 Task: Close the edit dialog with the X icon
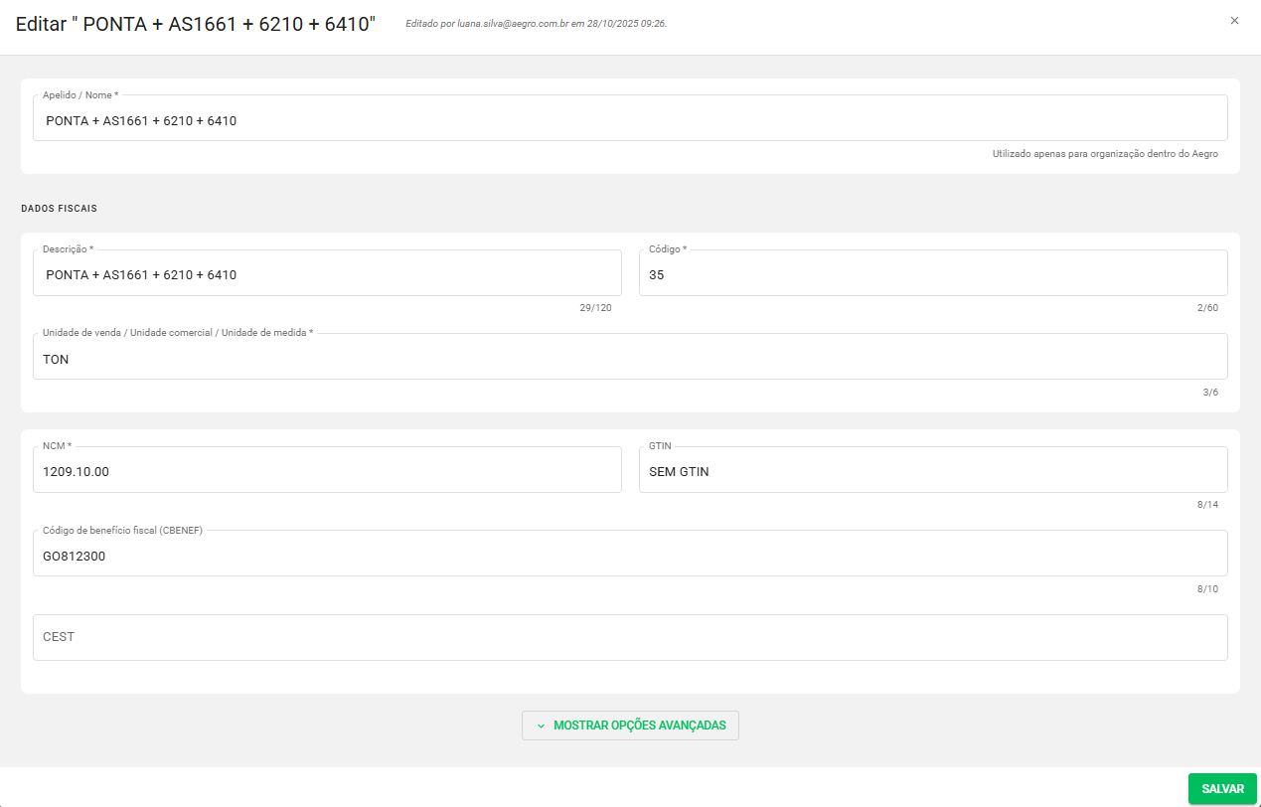[1234, 20]
